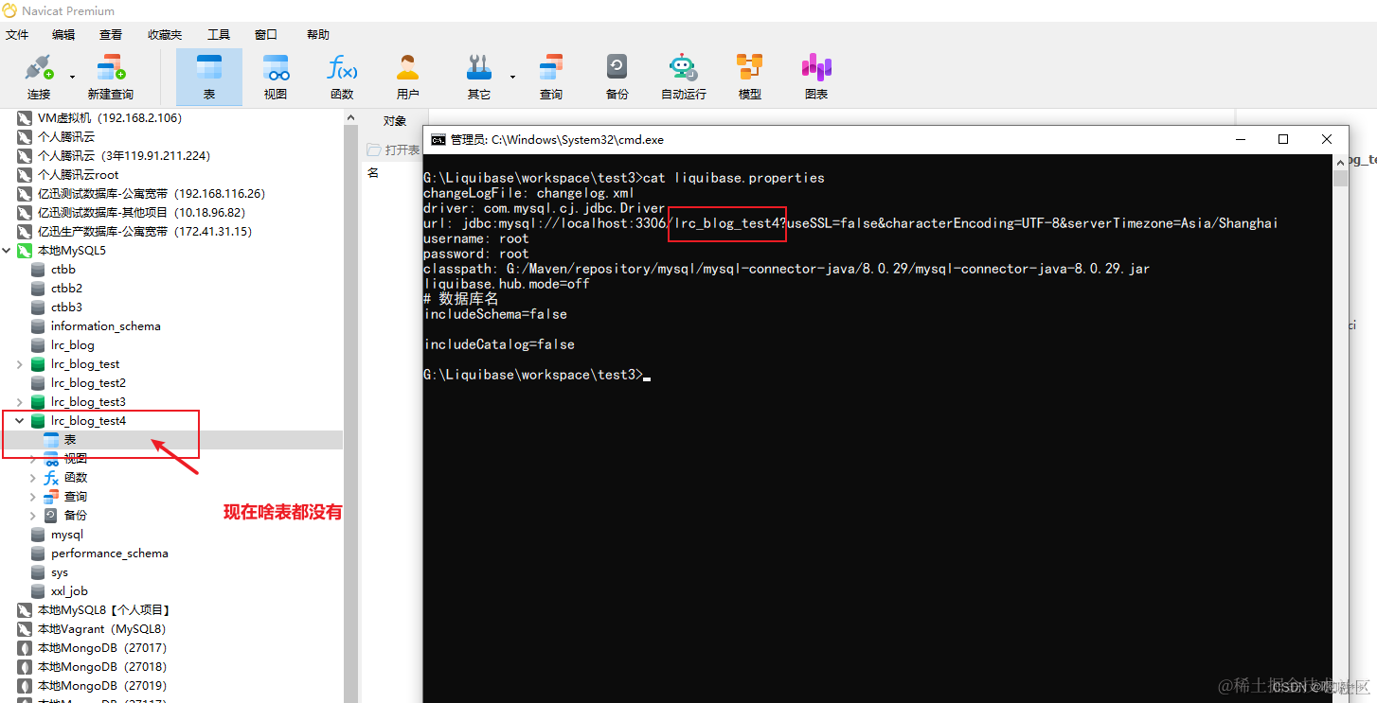The width and height of the screenshot is (1377, 703).
Task: Collapse the 本地MySQL5 connection node
Action: coord(8,251)
